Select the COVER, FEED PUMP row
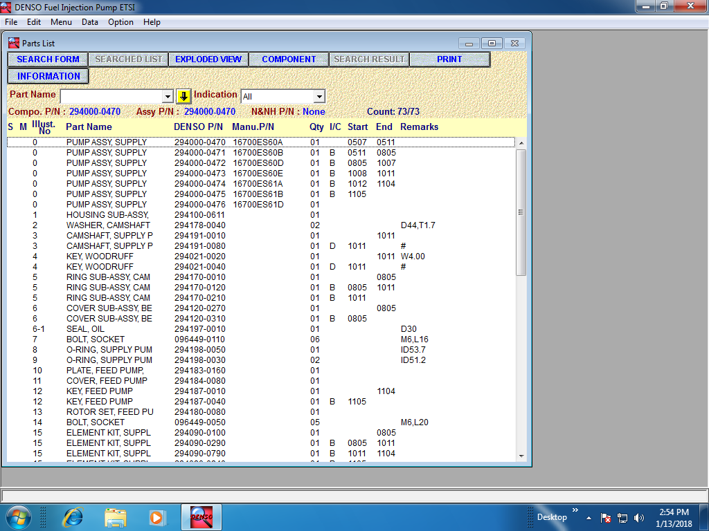The width and height of the screenshot is (709, 531). point(261,381)
